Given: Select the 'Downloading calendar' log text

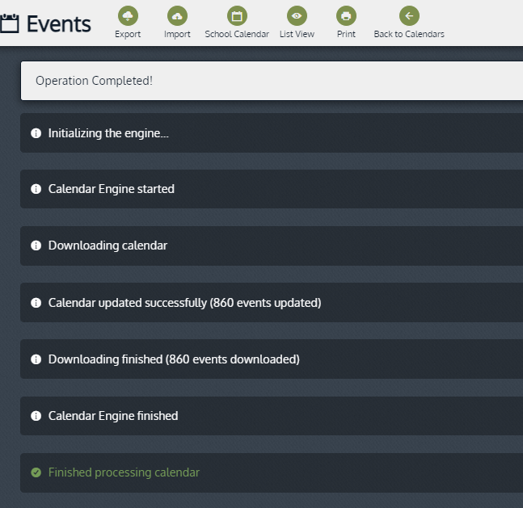Looking at the screenshot, I should tap(108, 246).
